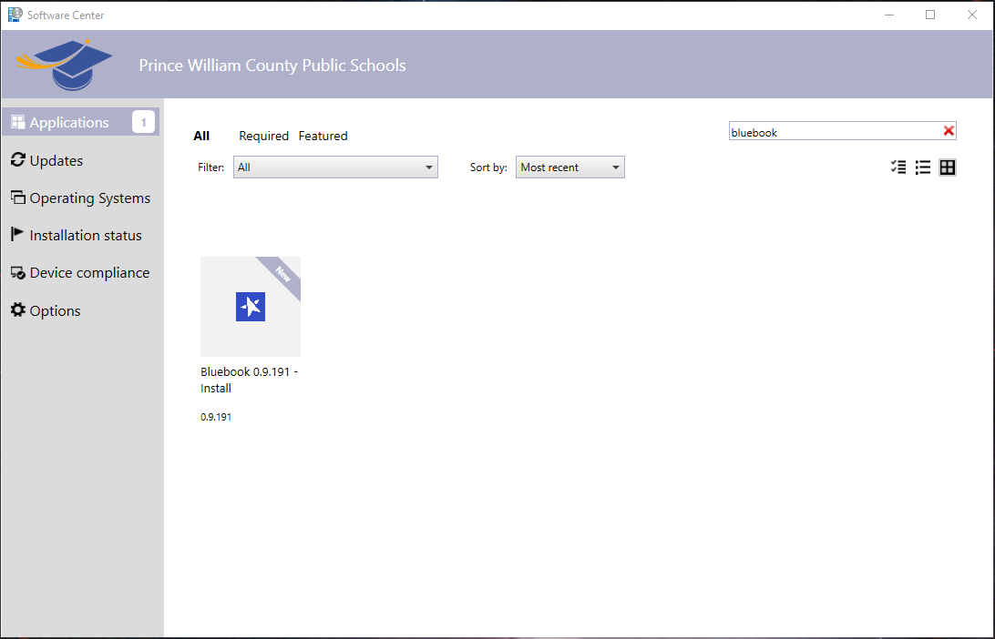Image resolution: width=995 pixels, height=639 pixels.
Task: Switch to tile grid view icon
Action: (948, 167)
